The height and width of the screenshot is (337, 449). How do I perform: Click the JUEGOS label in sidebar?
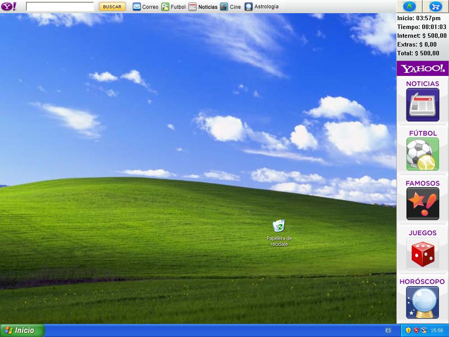pyautogui.click(x=422, y=233)
